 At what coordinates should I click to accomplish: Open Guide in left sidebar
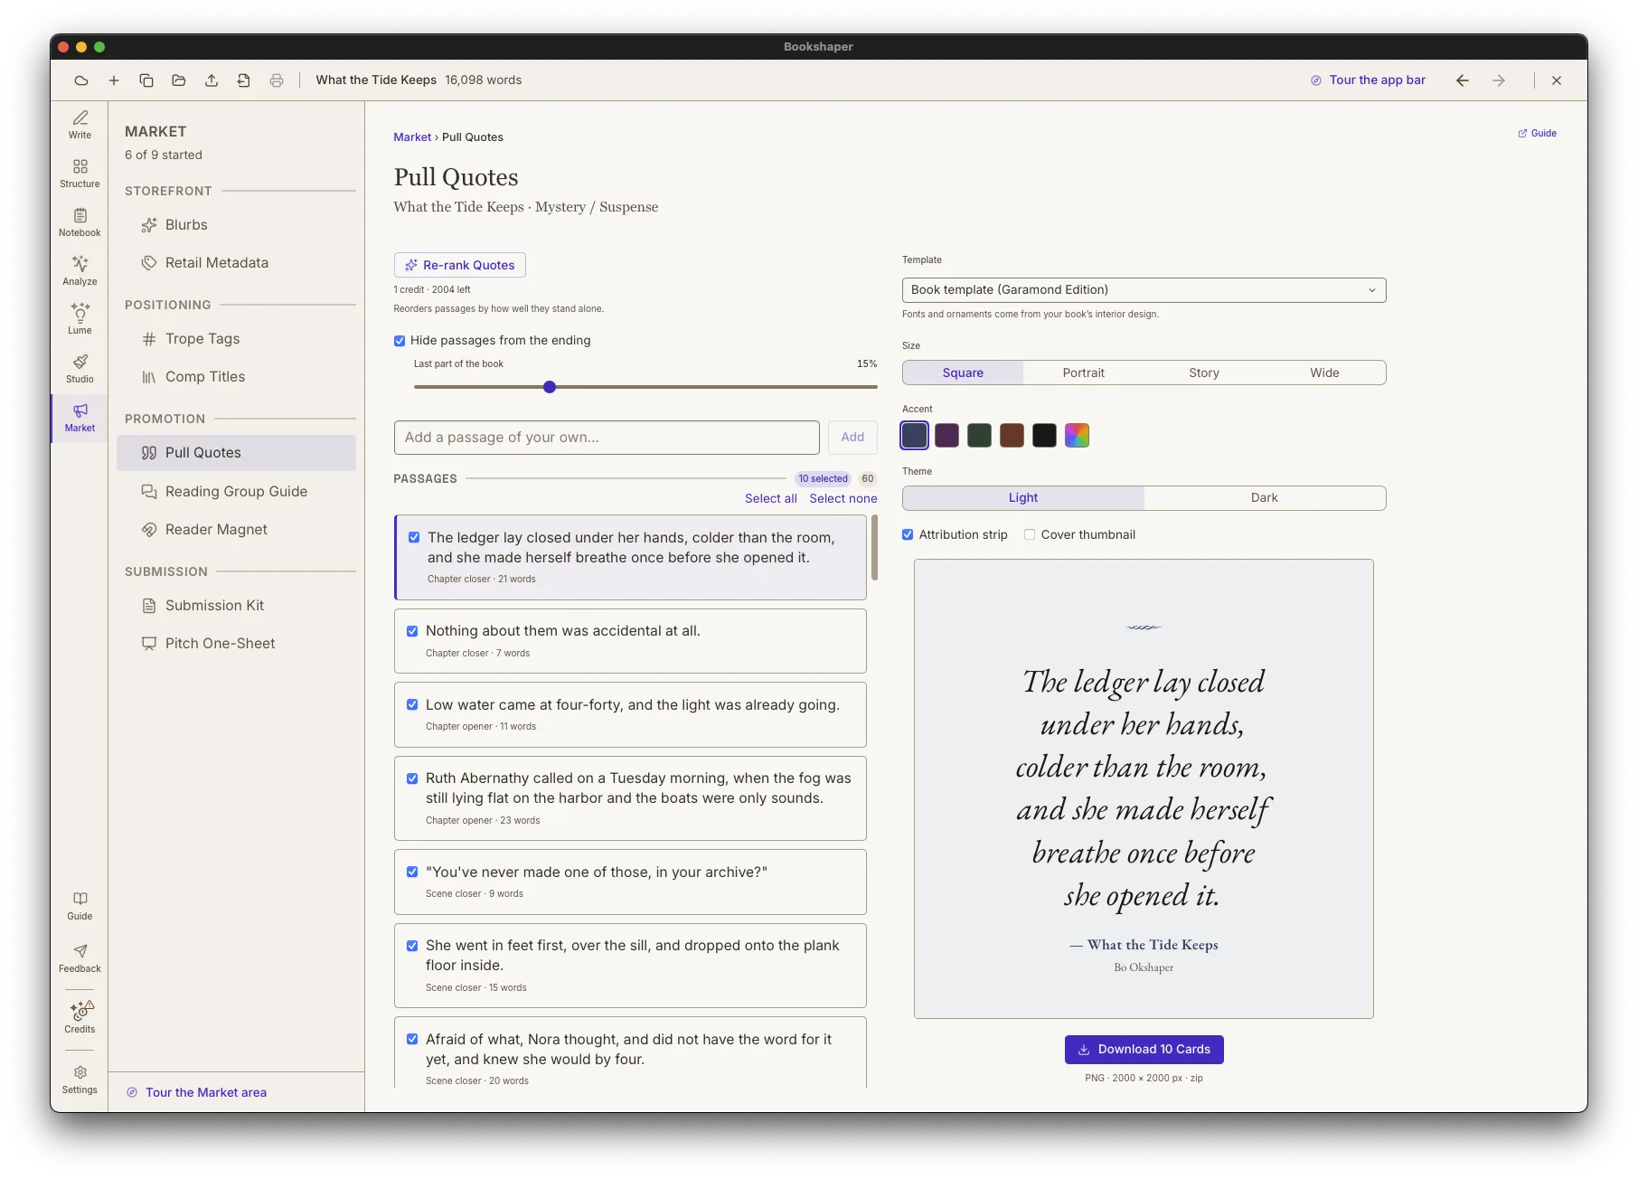tap(80, 906)
